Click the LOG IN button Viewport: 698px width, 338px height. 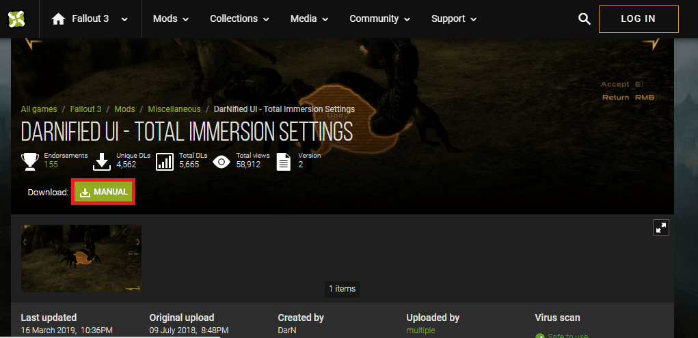[x=639, y=18]
